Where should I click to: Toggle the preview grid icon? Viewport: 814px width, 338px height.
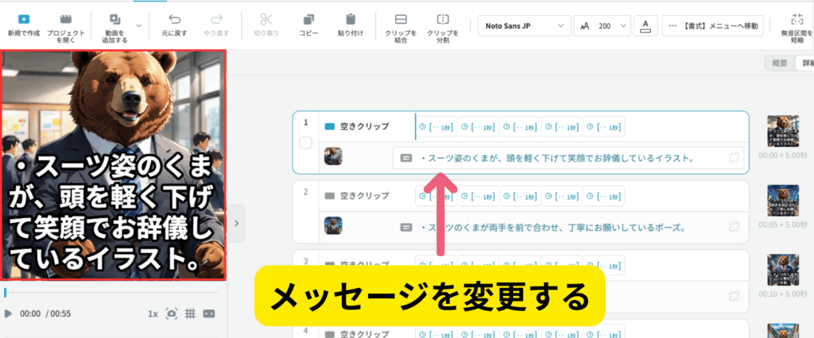[x=190, y=313]
